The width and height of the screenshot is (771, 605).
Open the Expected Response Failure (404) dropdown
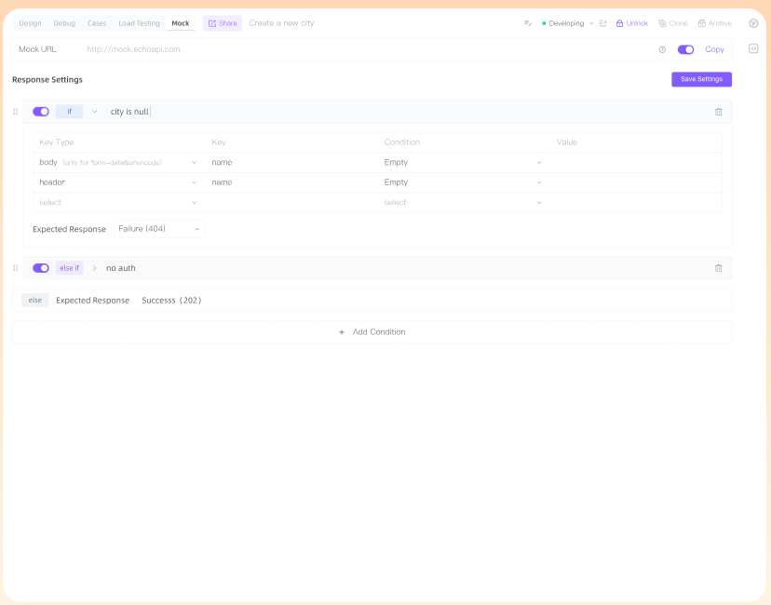159,228
